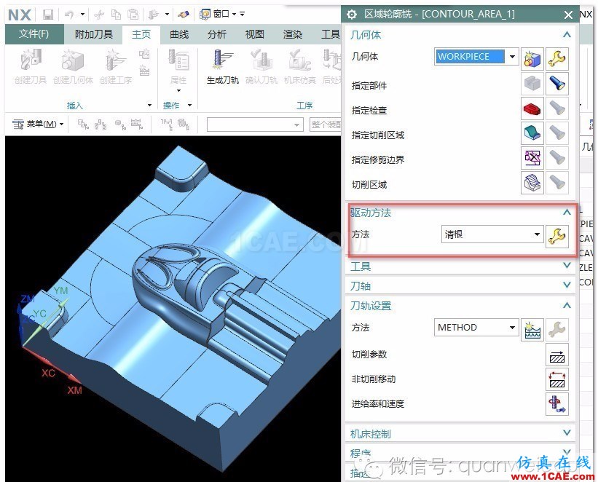Switch to 视图 tab
Viewport: 598px width, 482px height.
pyautogui.click(x=255, y=34)
